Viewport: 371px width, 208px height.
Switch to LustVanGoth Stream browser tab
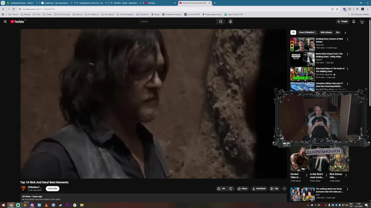tap(22, 3)
